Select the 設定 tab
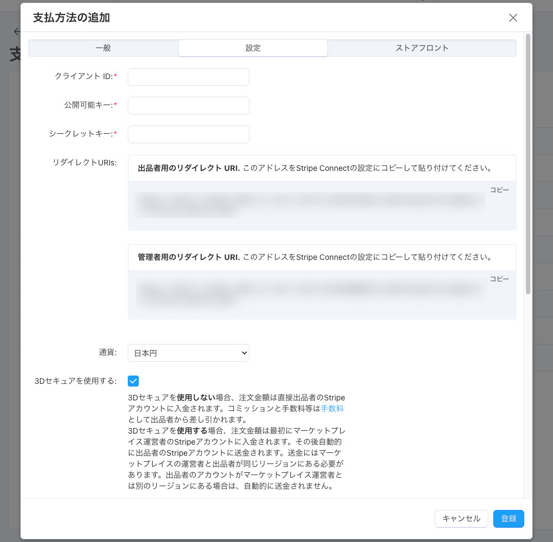Image resolution: width=553 pixels, height=542 pixels. (x=253, y=48)
